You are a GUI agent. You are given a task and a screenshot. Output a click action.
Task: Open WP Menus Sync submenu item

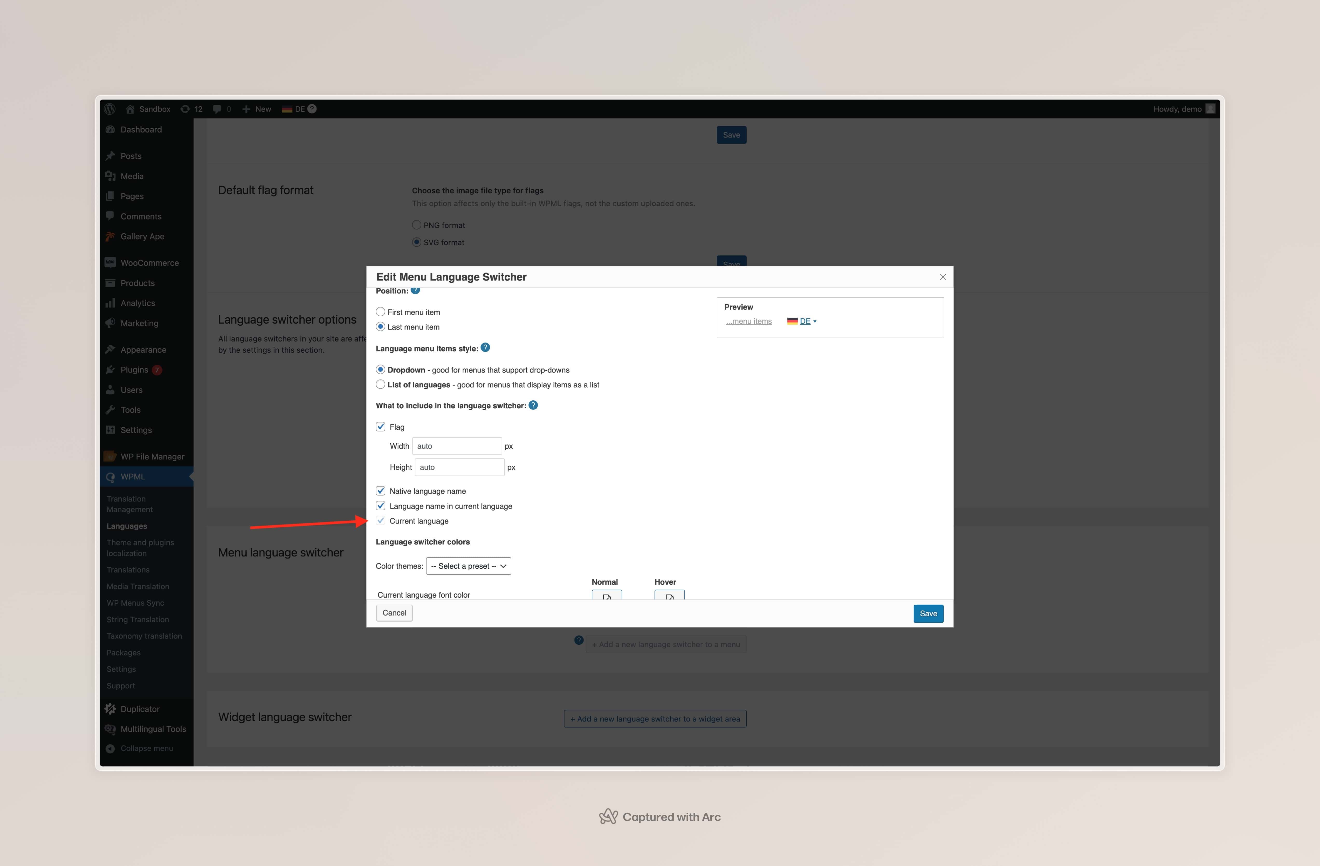pos(135,603)
